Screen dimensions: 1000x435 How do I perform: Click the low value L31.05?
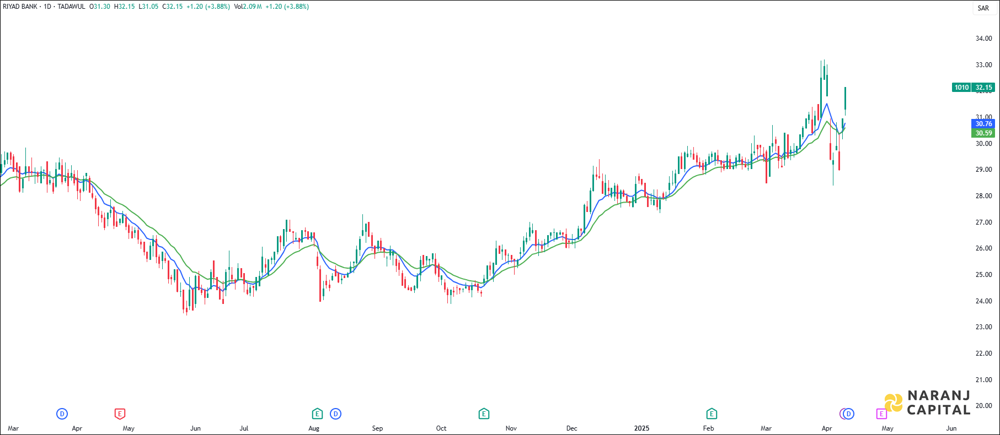(148, 7)
